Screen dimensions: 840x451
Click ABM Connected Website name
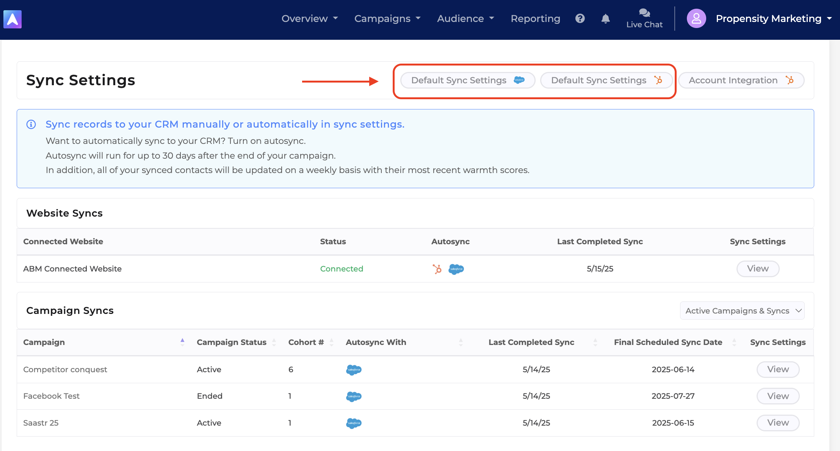(72, 269)
